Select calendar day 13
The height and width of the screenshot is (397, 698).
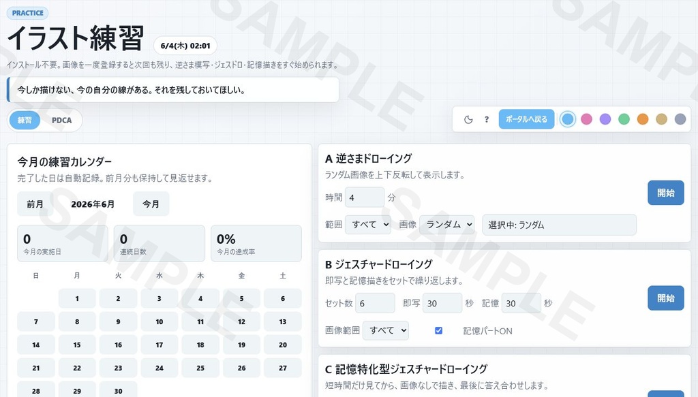tap(283, 321)
